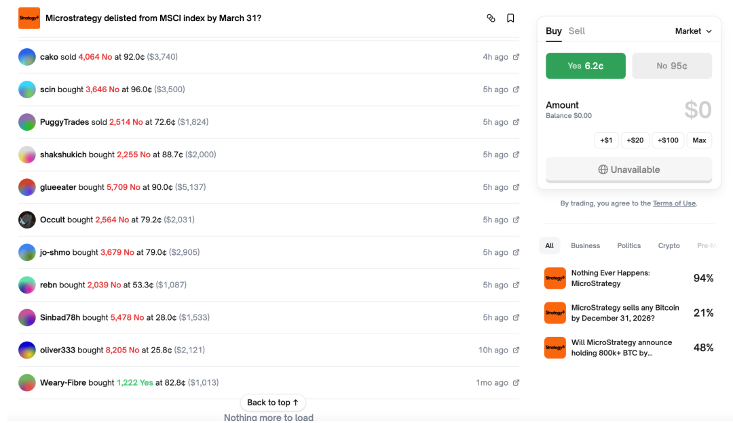Viewport: 733px width, 423px height.
Task: Open Occult trade external link icon
Action: click(516, 220)
